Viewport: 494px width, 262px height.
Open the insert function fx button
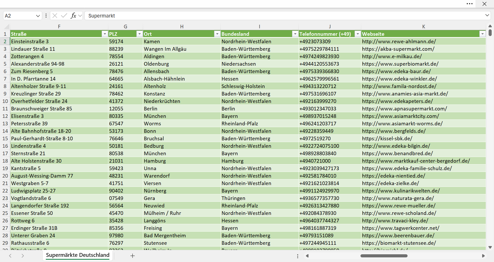[x=73, y=16]
